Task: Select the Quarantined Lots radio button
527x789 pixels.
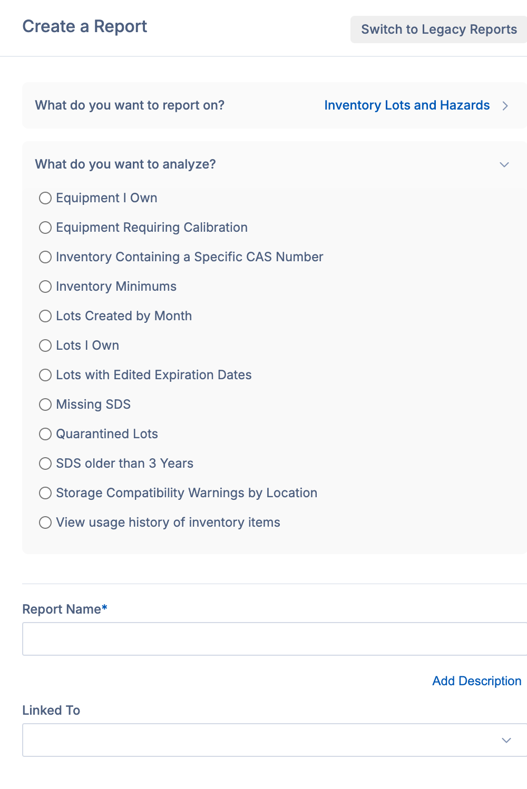Action: pos(45,434)
